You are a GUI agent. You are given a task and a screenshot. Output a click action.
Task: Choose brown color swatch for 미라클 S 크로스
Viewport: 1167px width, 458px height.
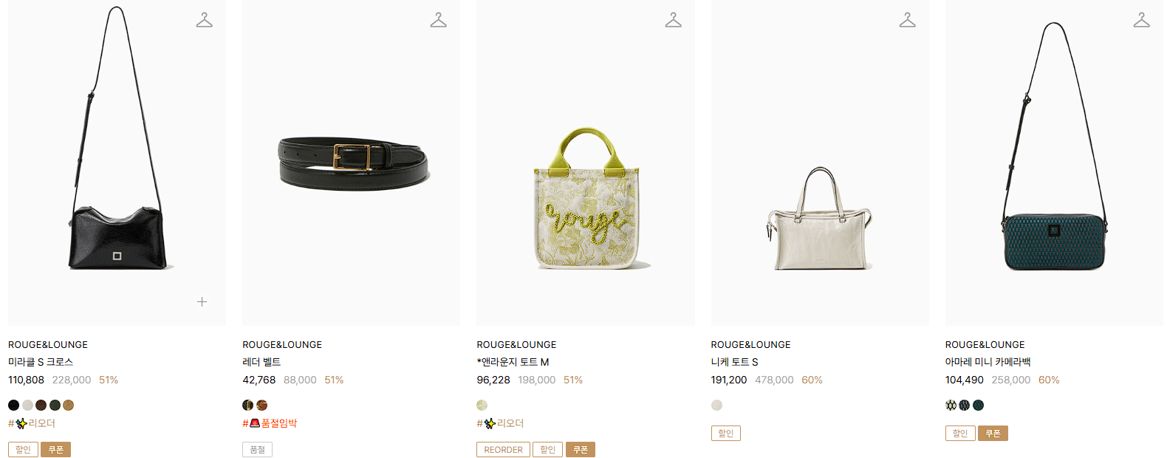[x=41, y=405]
